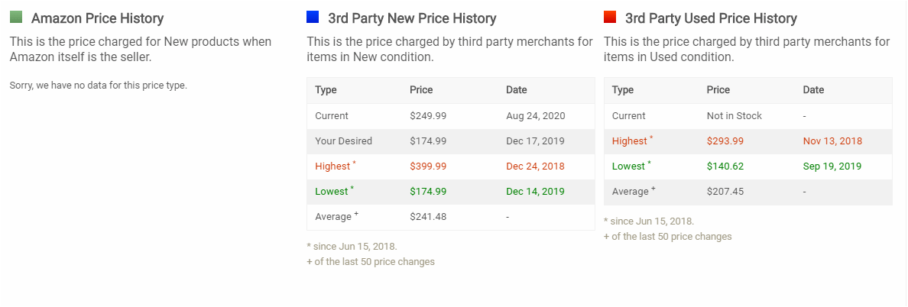Click the Price column header in Used table

point(718,90)
